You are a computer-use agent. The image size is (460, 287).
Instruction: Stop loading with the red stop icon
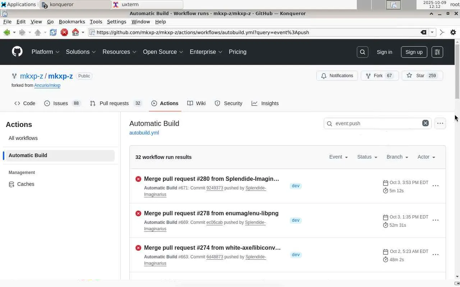[x=64, y=32]
